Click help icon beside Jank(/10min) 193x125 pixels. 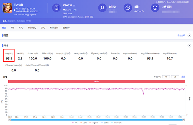[87, 53]
